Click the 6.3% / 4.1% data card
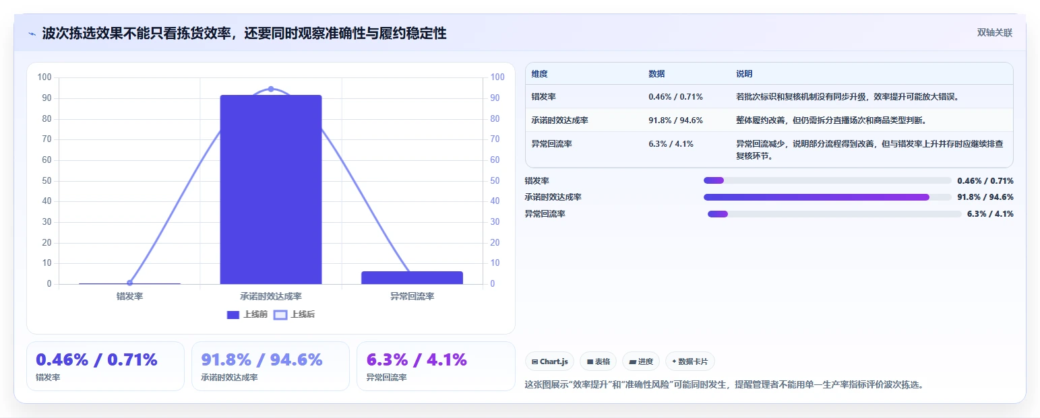This screenshot has width=1040, height=418. click(435, 366)
